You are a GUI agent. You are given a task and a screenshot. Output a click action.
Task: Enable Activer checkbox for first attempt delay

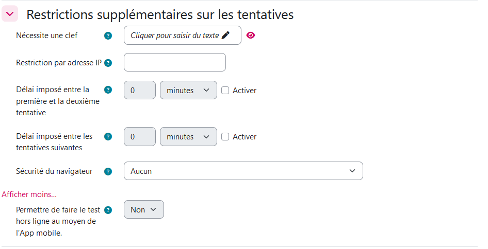225,90
